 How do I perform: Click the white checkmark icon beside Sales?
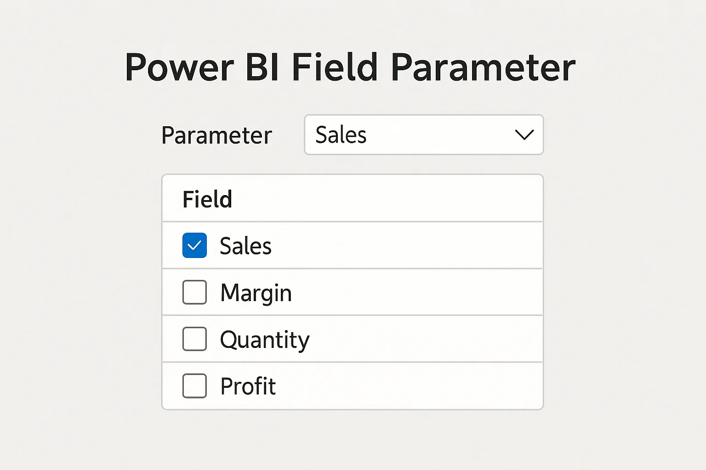point(194,246)
